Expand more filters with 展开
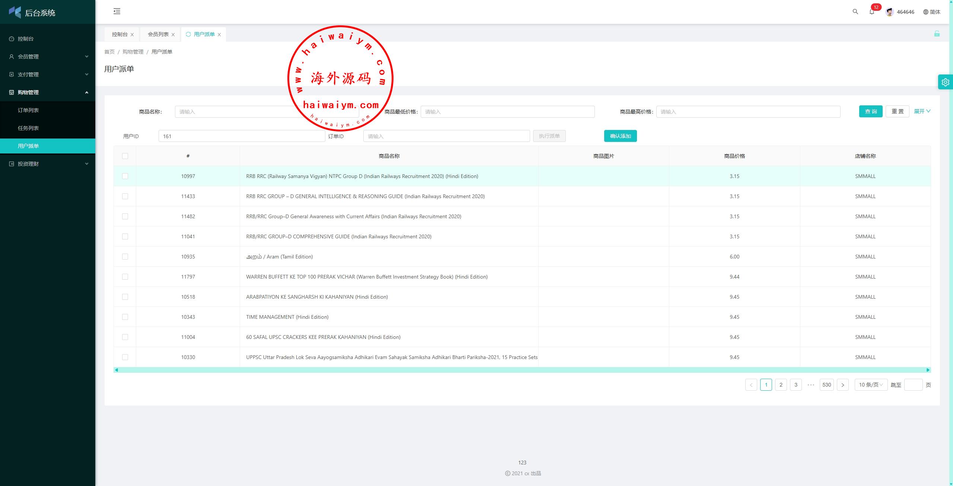Image resolution: width=953 pixels, height=486 pixels. pos(922,111)
